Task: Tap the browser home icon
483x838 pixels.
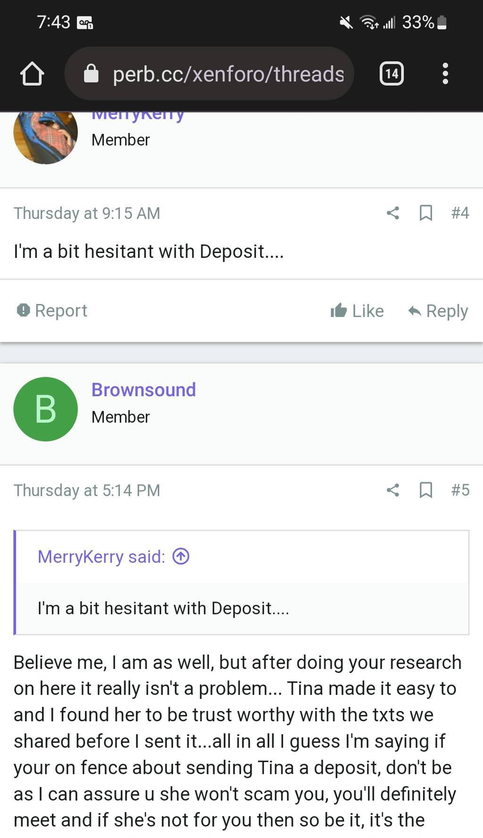Action: click(32, 74)
